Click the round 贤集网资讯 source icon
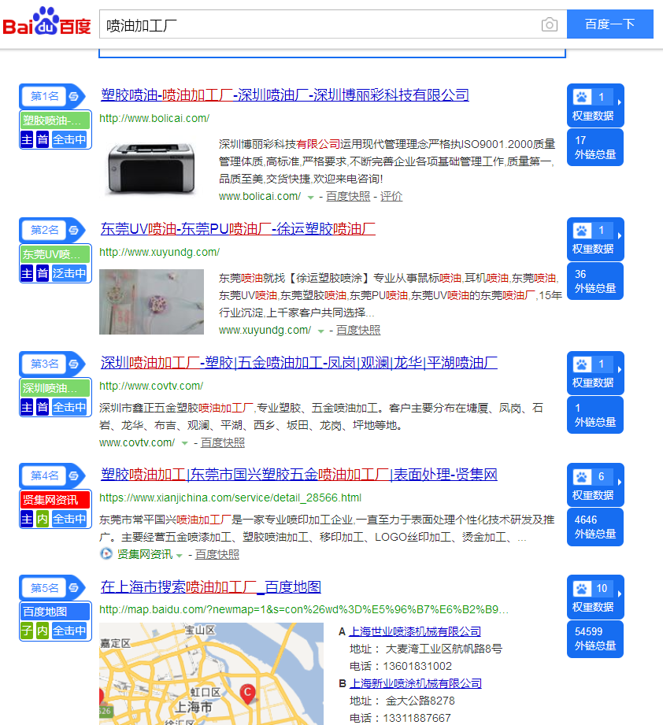The image size is (663, 725). (106, 553)
